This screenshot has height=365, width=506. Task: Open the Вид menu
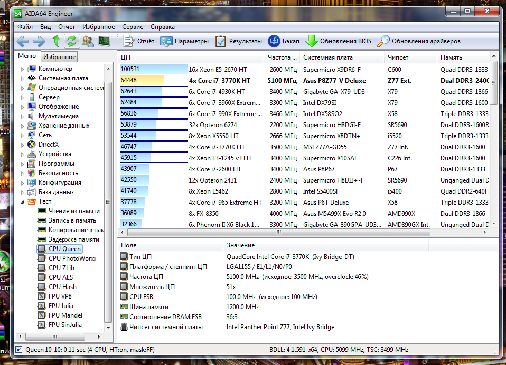pos(45,27)
